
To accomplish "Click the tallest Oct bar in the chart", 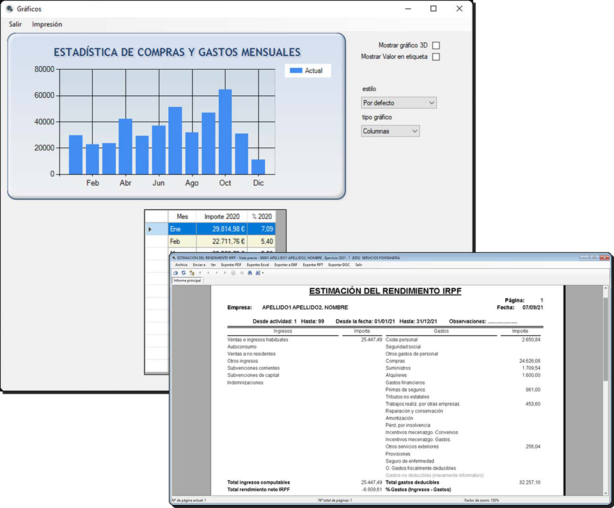I will click(x=225, y=132).
